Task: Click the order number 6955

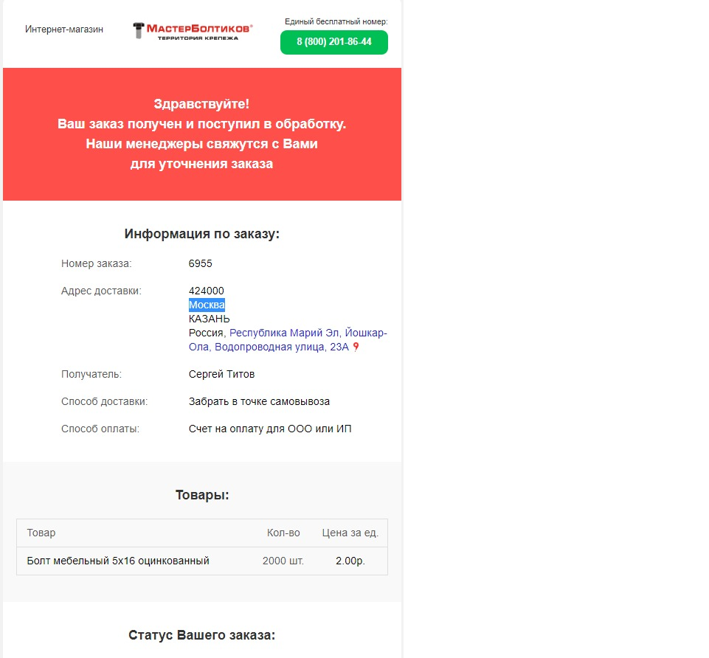Action: tap(201, 263)
